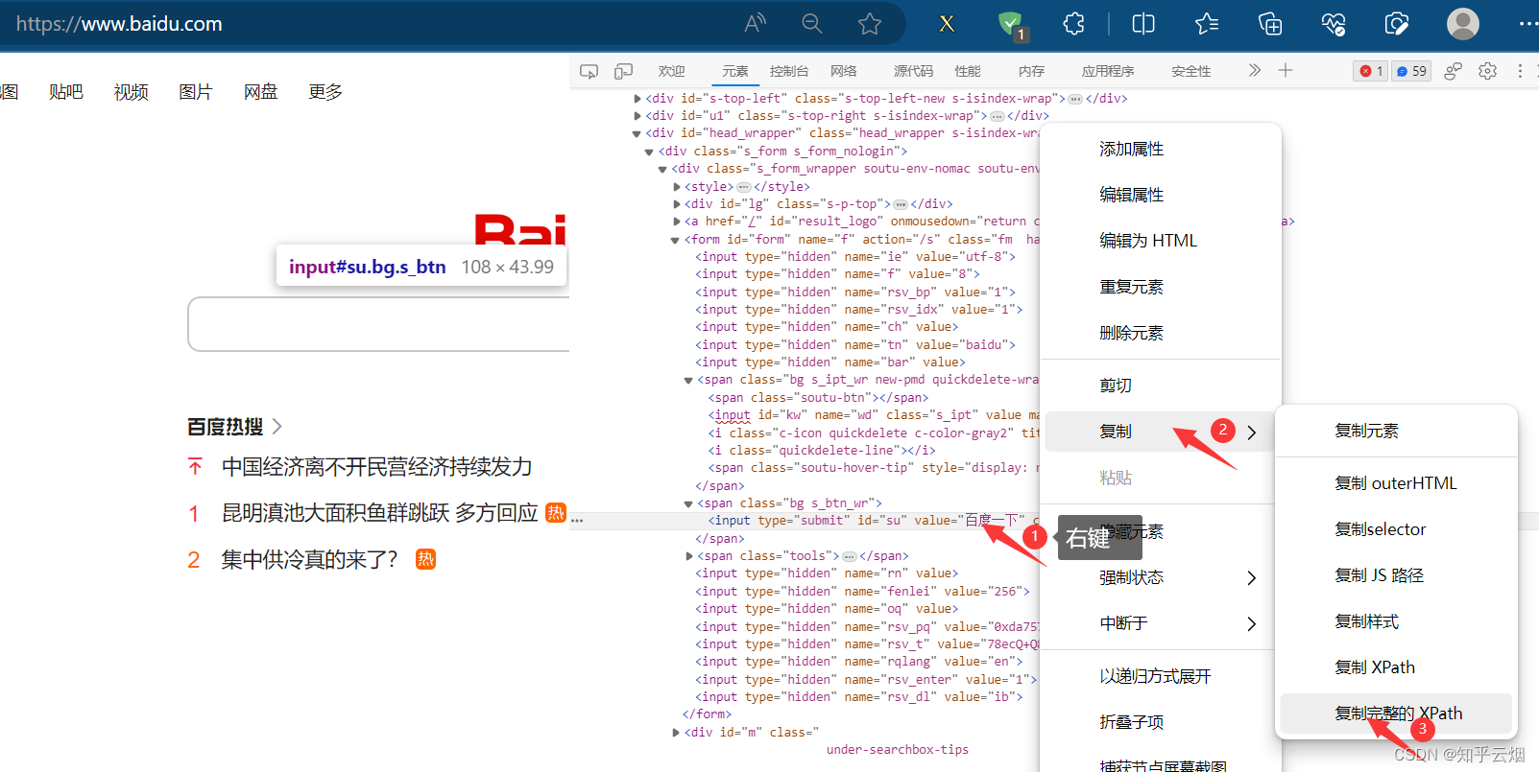
Task: Switch to the 控制台 tab
Action: (789, 71)
